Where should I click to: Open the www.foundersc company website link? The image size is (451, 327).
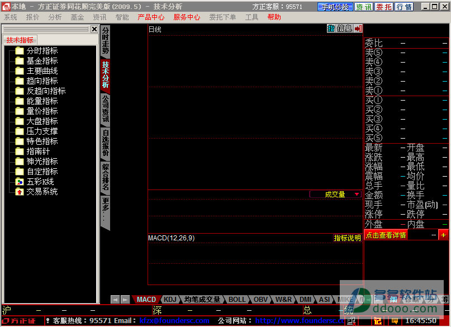300,321
